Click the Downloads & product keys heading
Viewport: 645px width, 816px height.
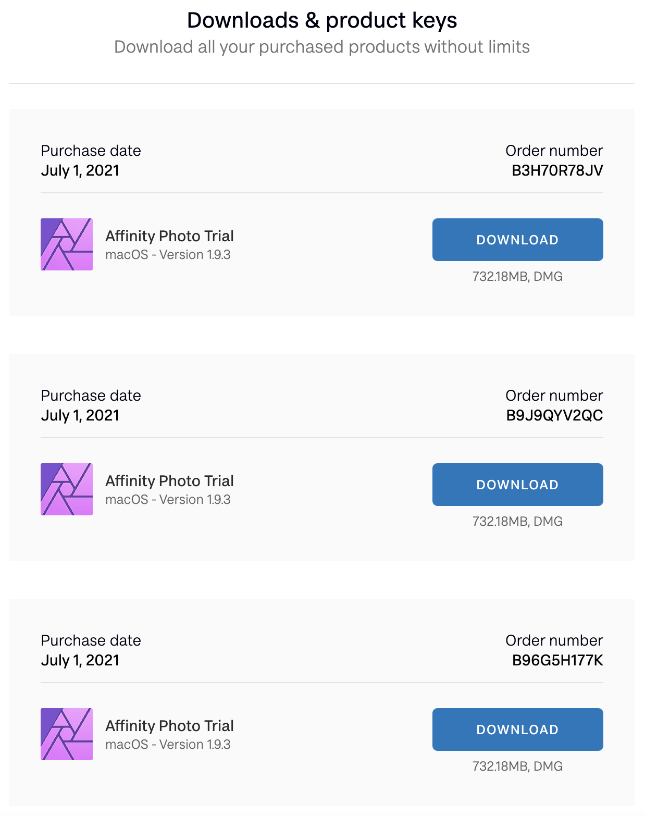[322, 21]
